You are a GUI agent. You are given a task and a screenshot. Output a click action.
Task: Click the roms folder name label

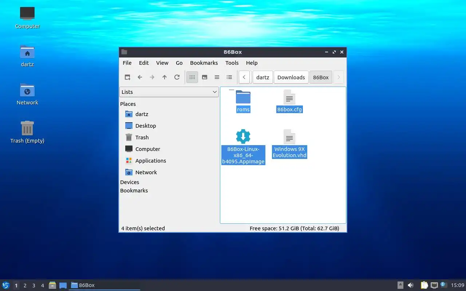coord(243,109)
